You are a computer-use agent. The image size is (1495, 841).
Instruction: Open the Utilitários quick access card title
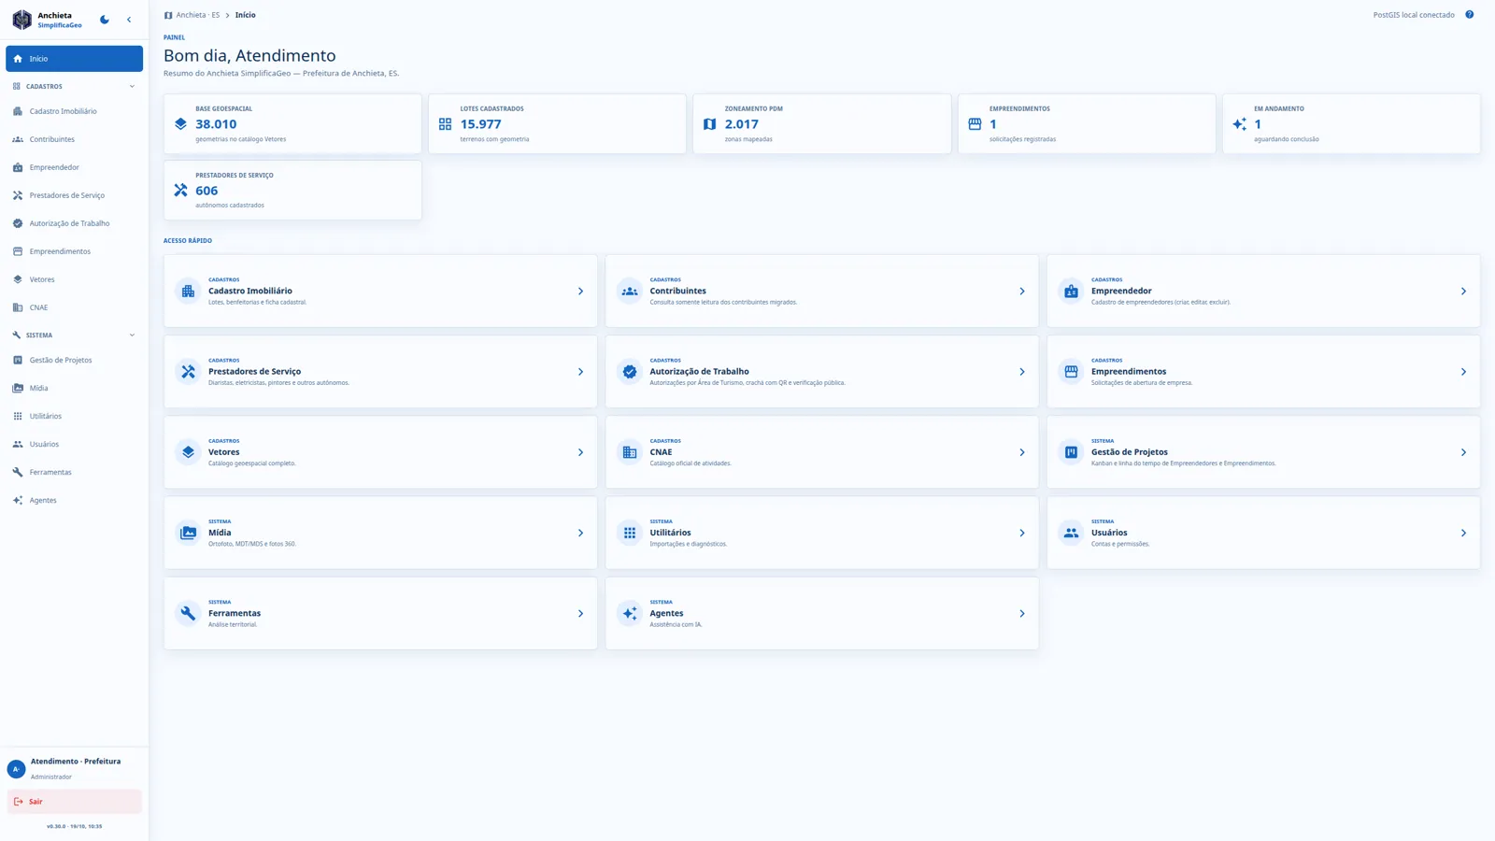point(670,533)
